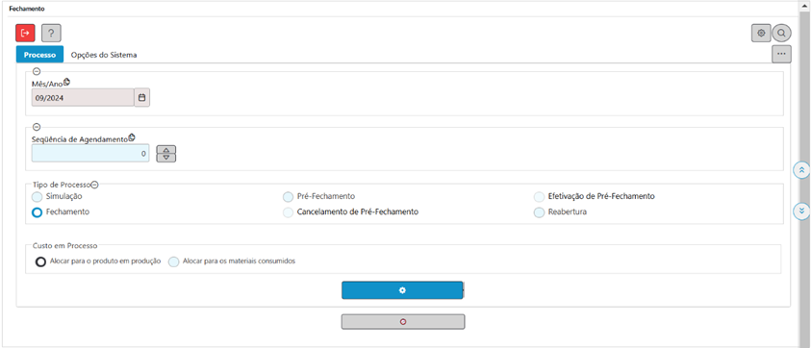The height and width of the screenshot is (348, 811).
Task: Click the red exit icon button
Action: point(25,33)
